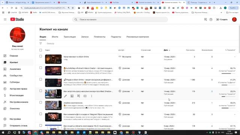Open 'Для всех' visibility for Радар video
The image size is (240, 135).
(x=124, y=80)
